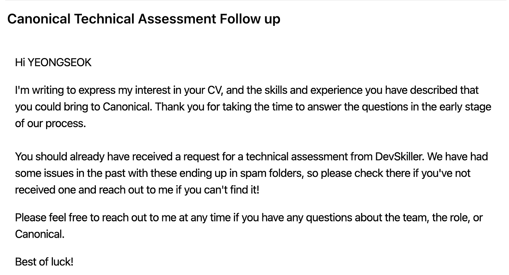The height and width of the screenshot is (275, 509).
Task: Click the greeting line 'Hi YEONGSEOK'
Action: (x=53, y=62)
